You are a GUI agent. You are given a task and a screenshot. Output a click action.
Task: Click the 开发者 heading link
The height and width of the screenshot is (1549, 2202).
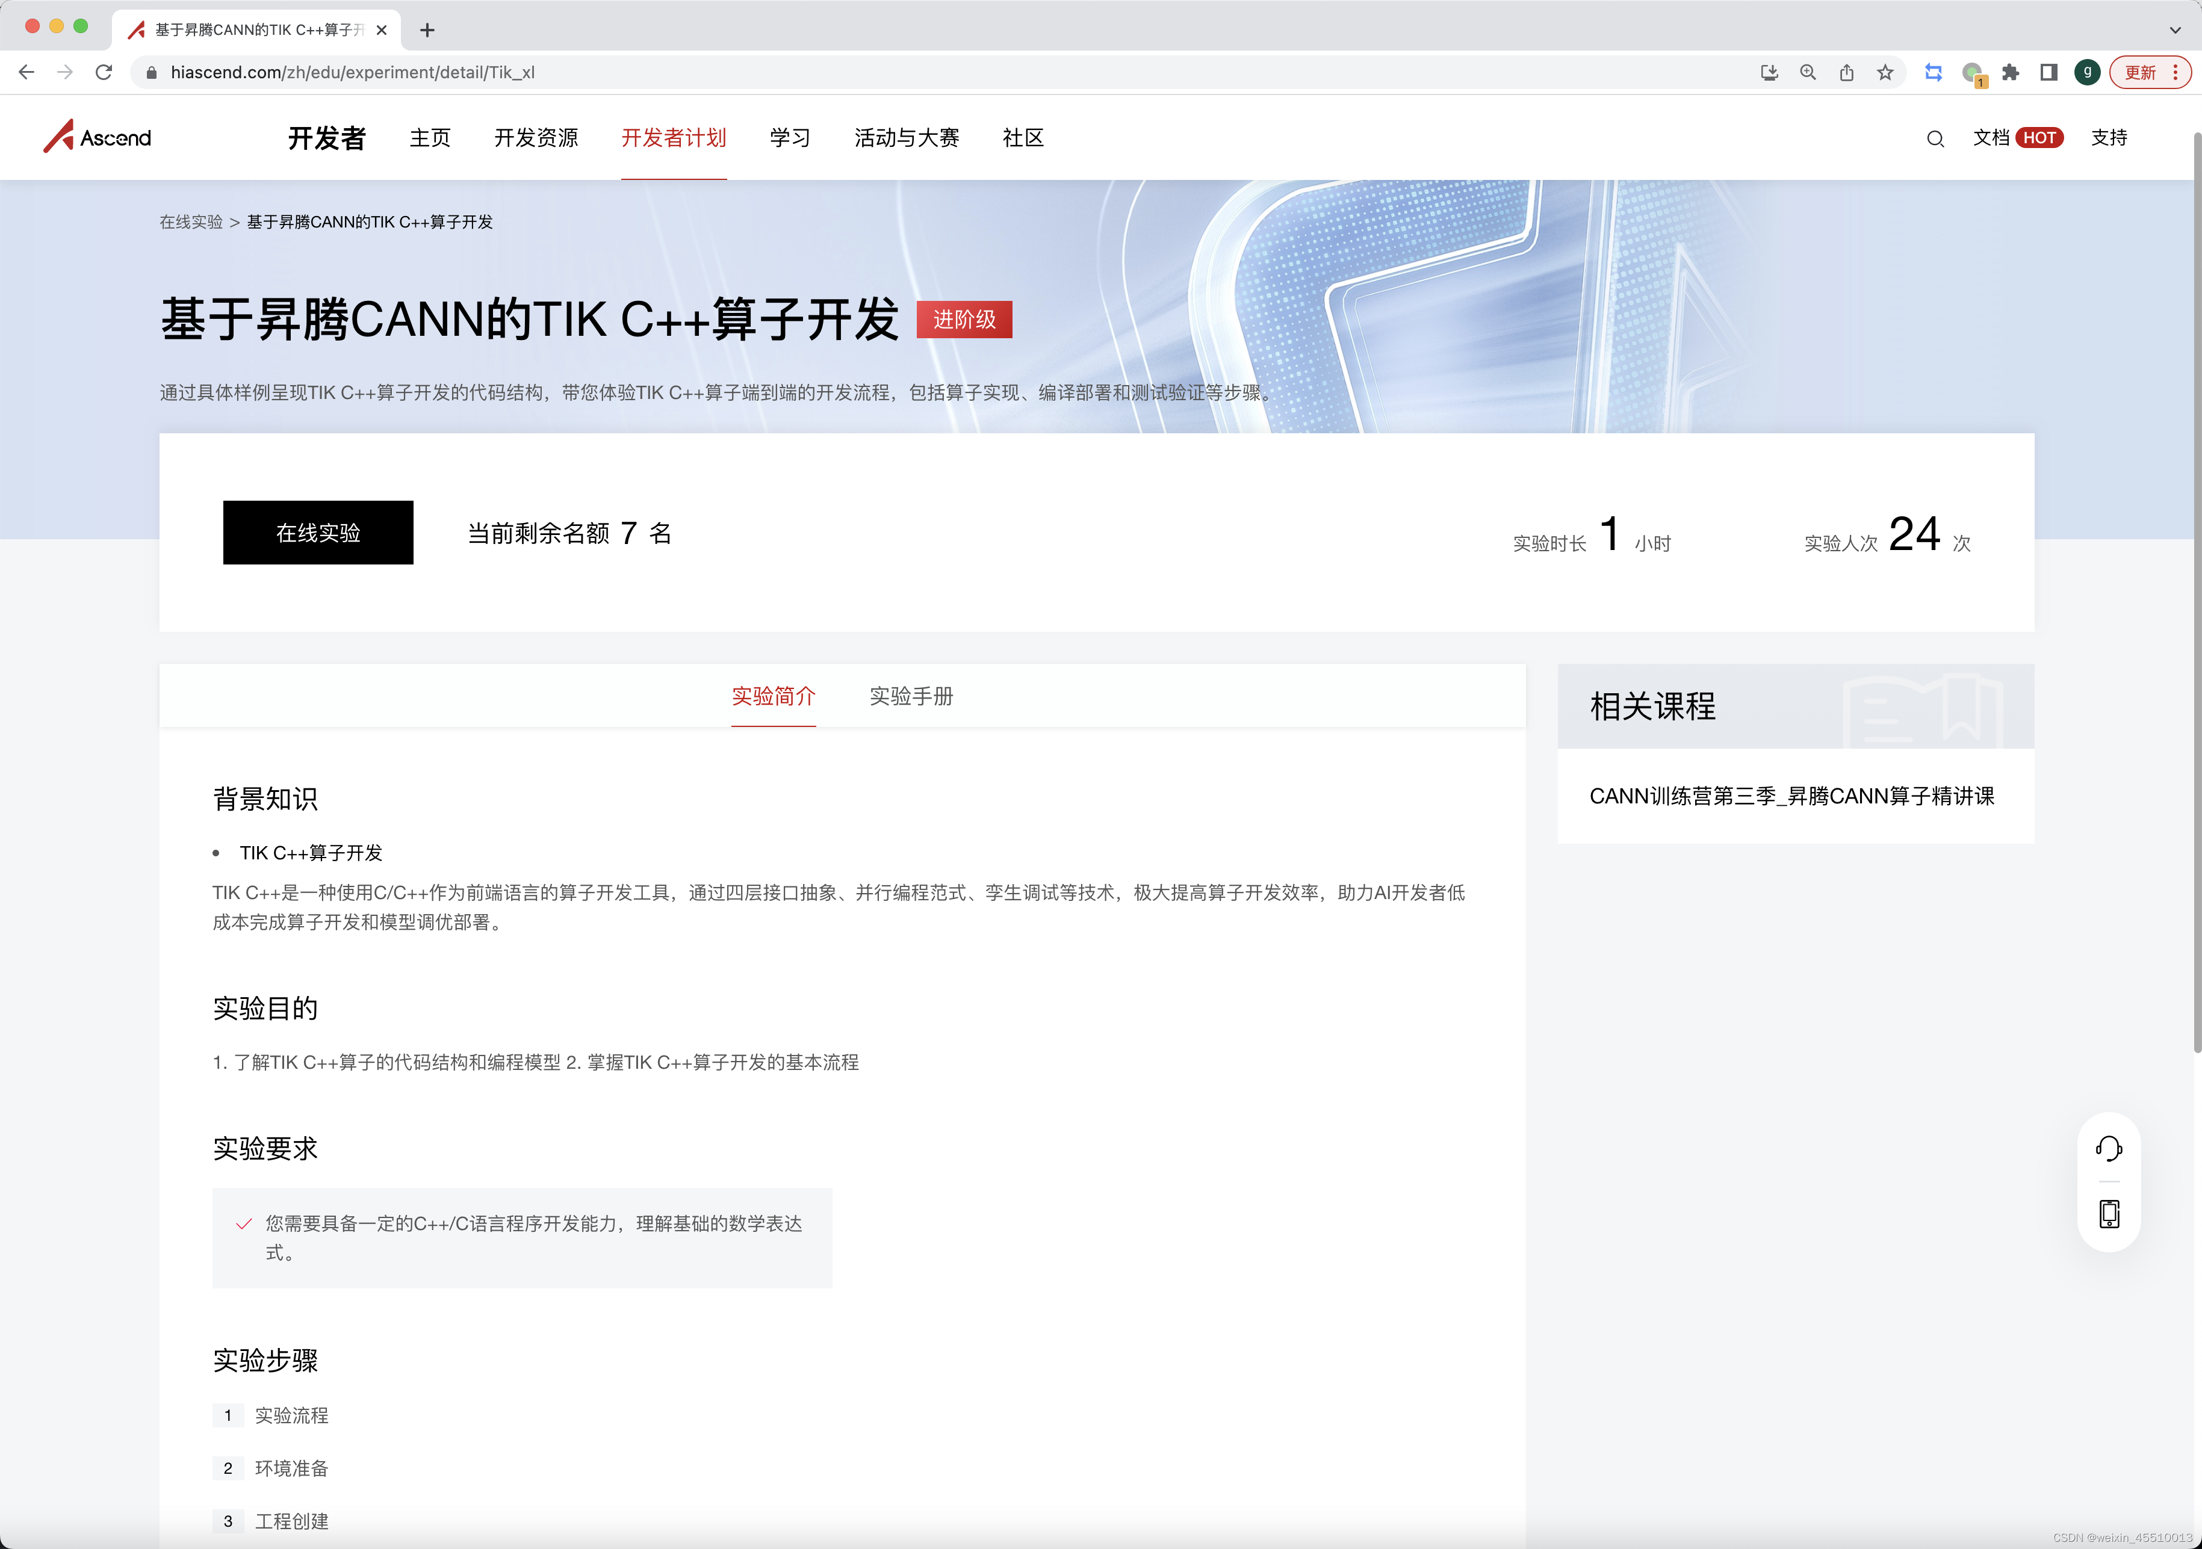[x=326, y=138]
